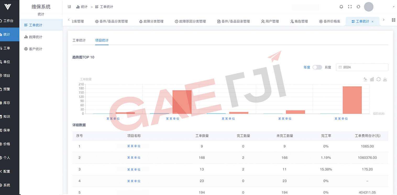Restore chart with the refresh icon above graph

pos(378,79)
